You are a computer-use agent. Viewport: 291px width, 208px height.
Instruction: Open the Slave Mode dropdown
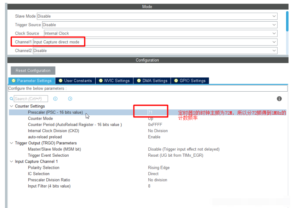[x=156, y=16]
